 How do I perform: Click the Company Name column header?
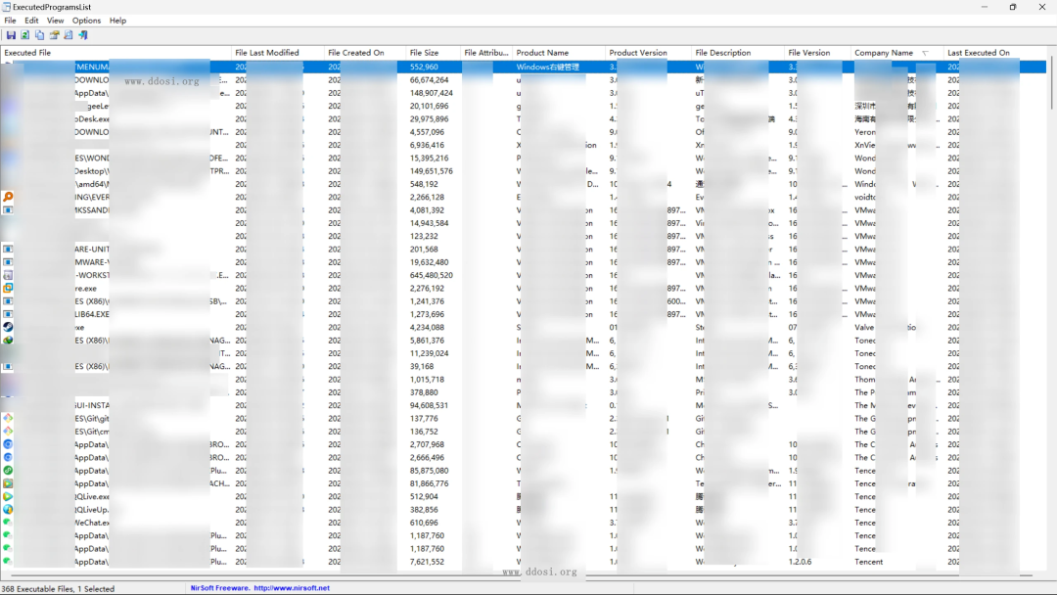(896, 53)
